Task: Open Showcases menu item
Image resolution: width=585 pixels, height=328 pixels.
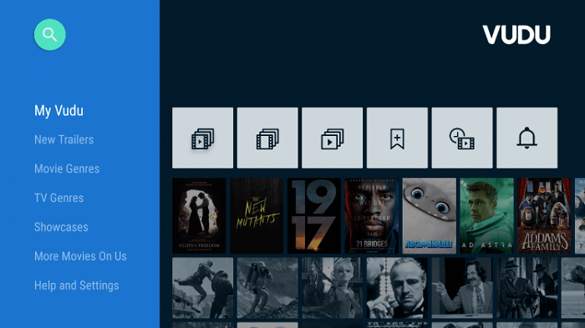Action: [61, 227]
